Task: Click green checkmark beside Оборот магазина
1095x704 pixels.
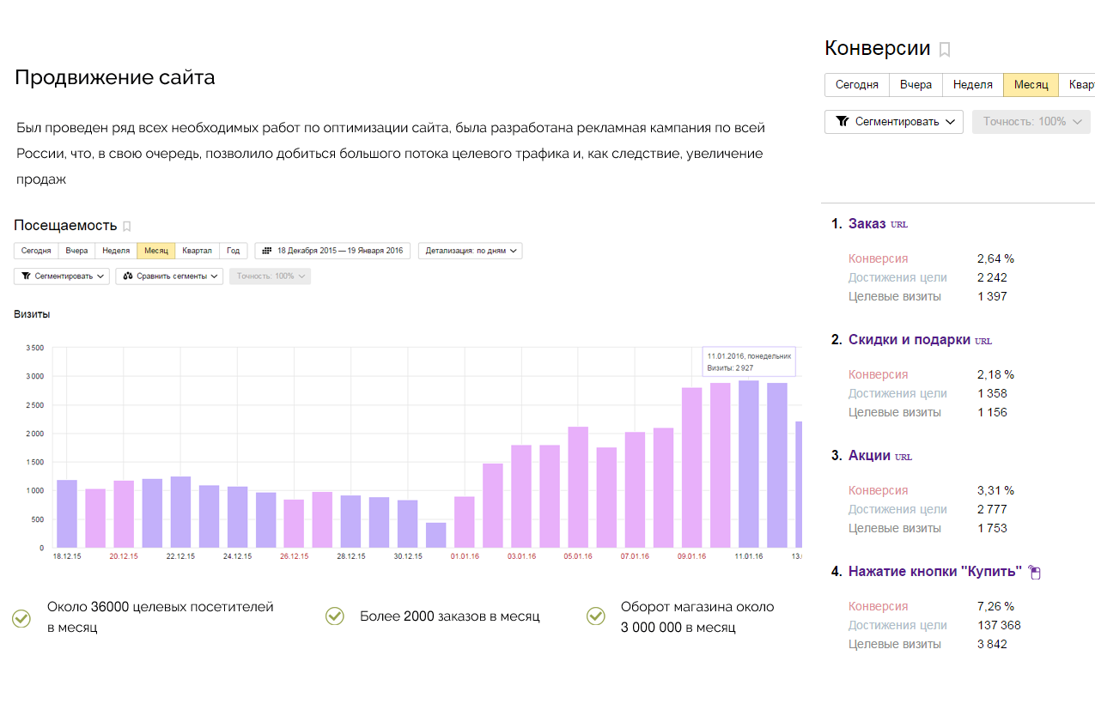Action: [x=595, y=616]
